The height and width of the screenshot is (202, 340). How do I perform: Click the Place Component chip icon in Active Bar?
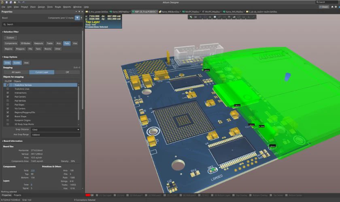(215, 17)
